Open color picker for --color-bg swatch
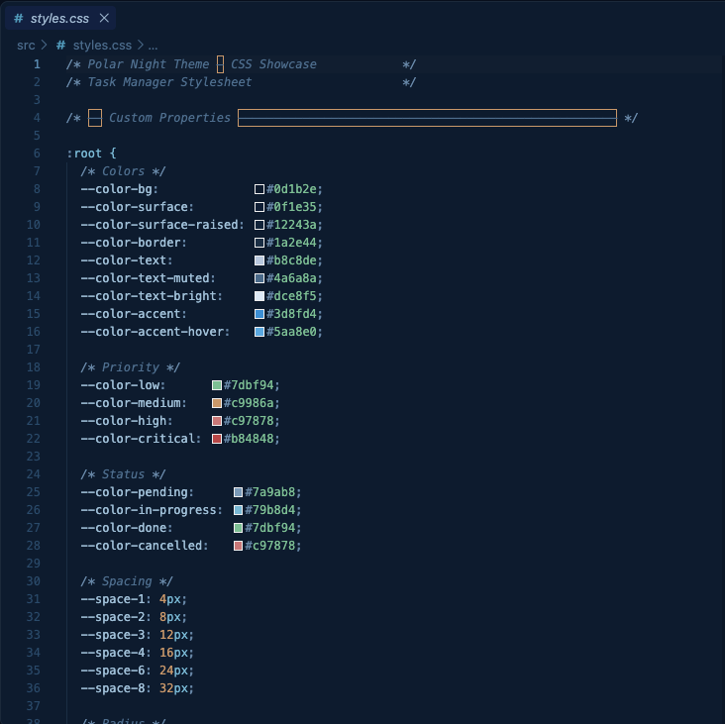Viewport: 725px width, 724px height. pyautogui.click(x=259, y=189)
